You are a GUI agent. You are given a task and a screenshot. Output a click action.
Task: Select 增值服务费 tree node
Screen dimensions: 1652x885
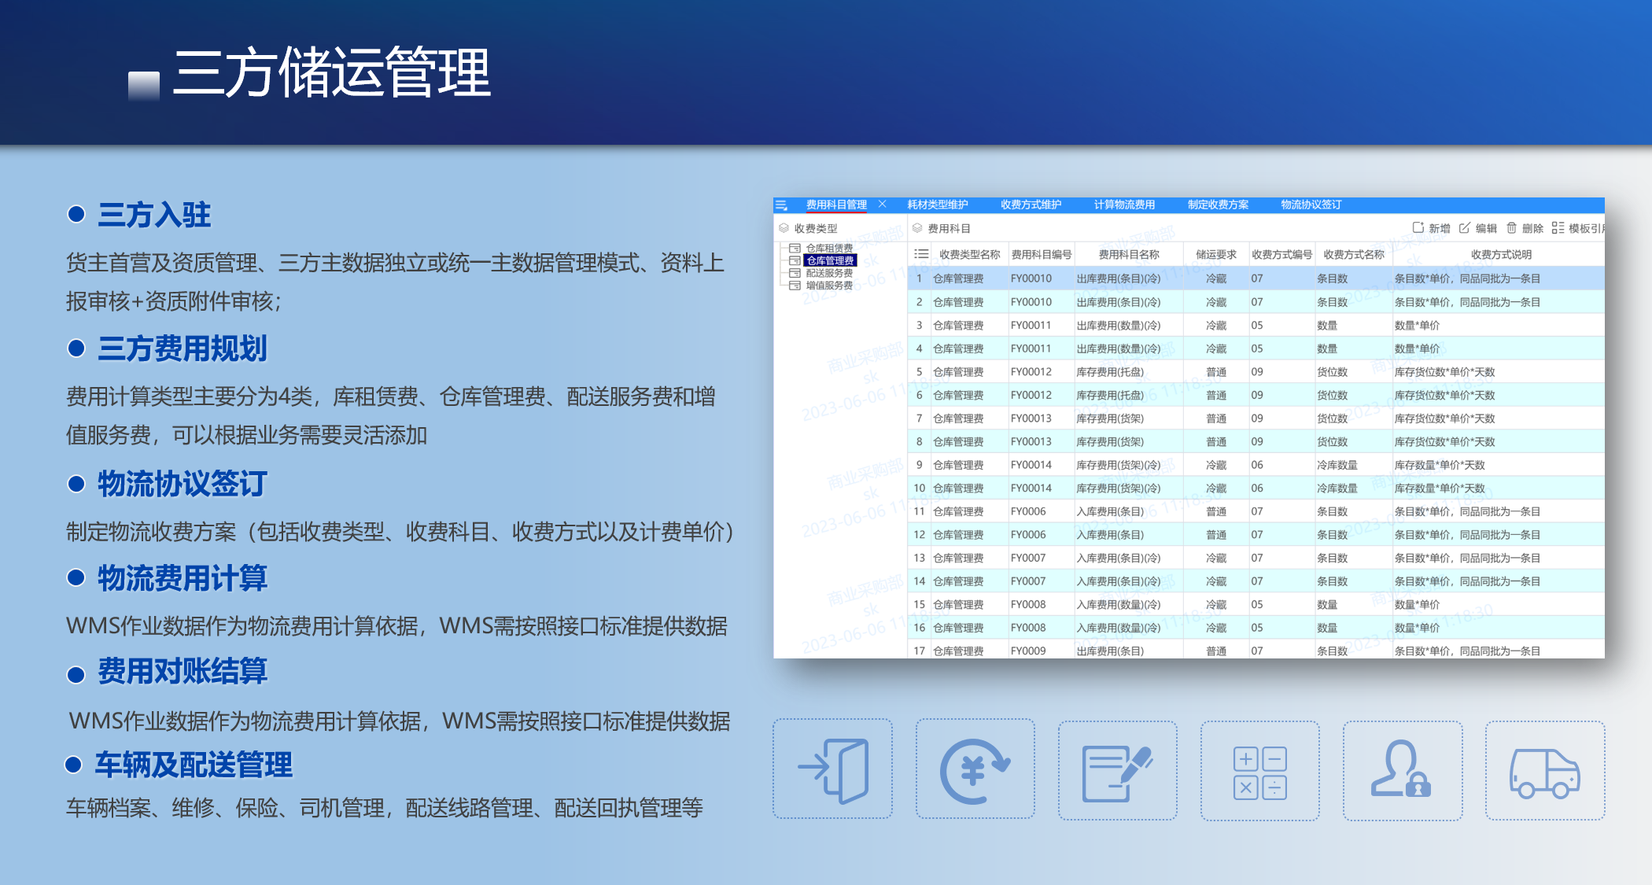pyautogui.click(x=829, y=286)
